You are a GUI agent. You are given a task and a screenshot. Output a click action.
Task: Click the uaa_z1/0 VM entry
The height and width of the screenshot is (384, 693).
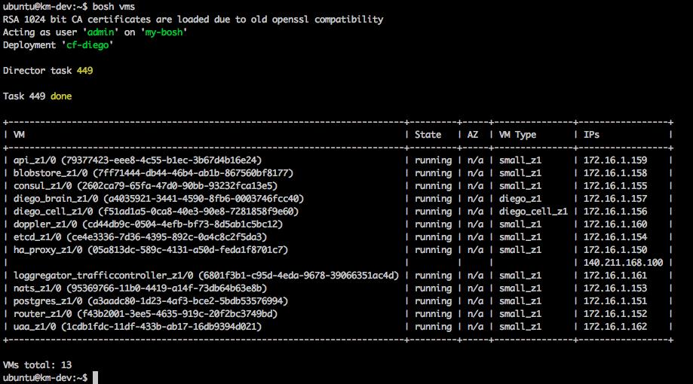[137, 327]
